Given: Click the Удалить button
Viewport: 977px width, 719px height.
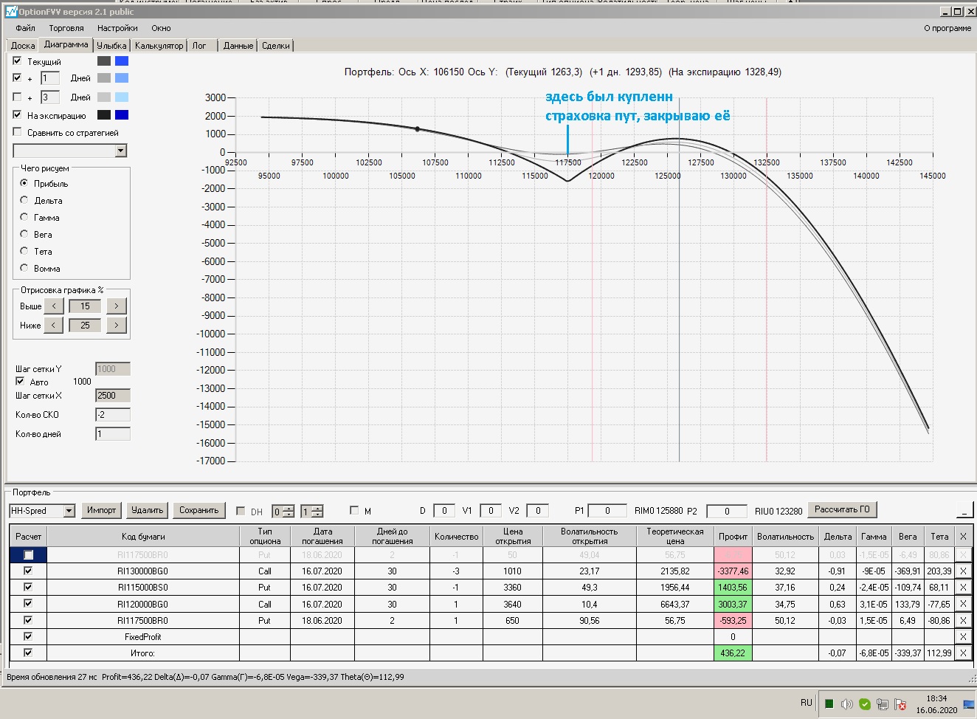Looking at the screenshot, I should (148, 510).
